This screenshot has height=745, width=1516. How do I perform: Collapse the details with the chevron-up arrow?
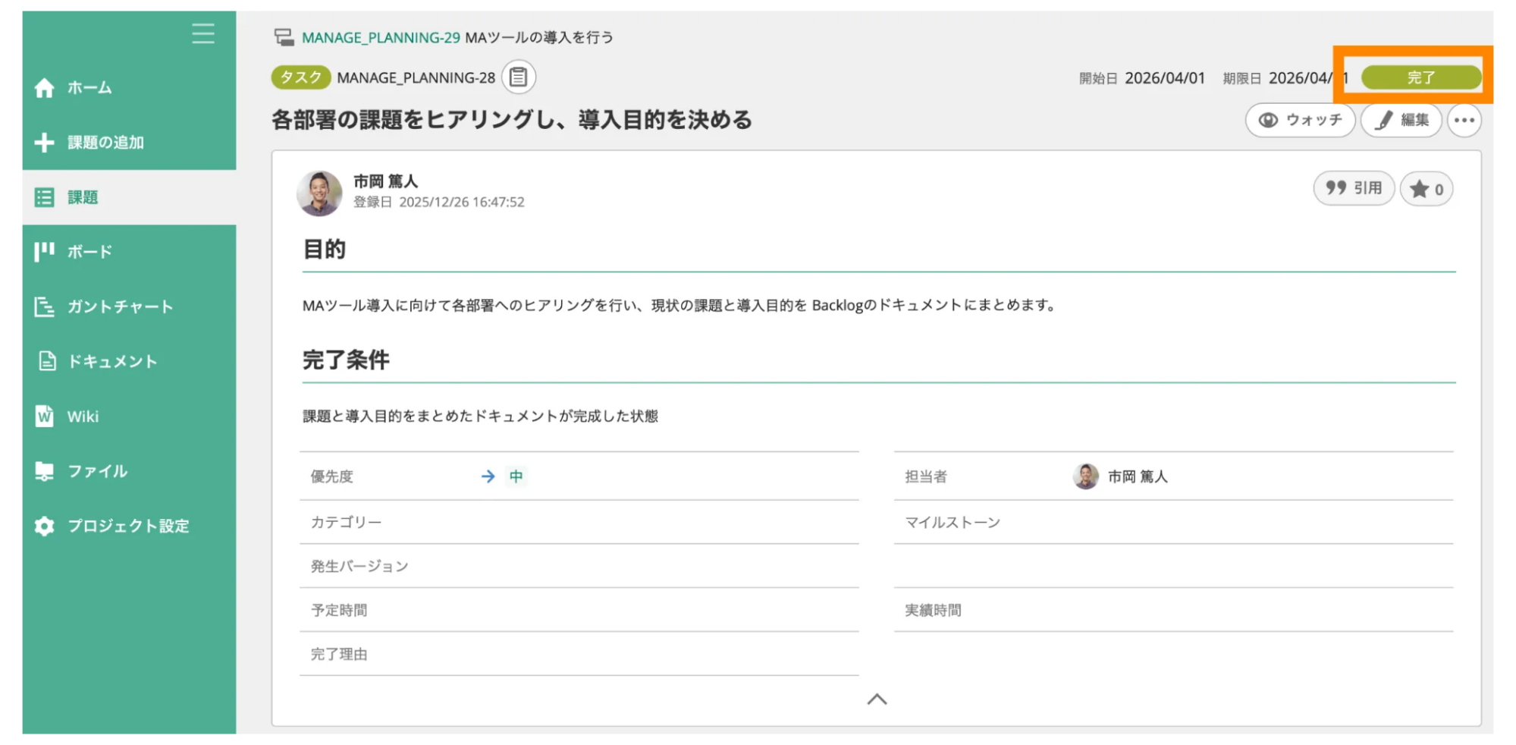pyautogui.click(x=877, y=699)
